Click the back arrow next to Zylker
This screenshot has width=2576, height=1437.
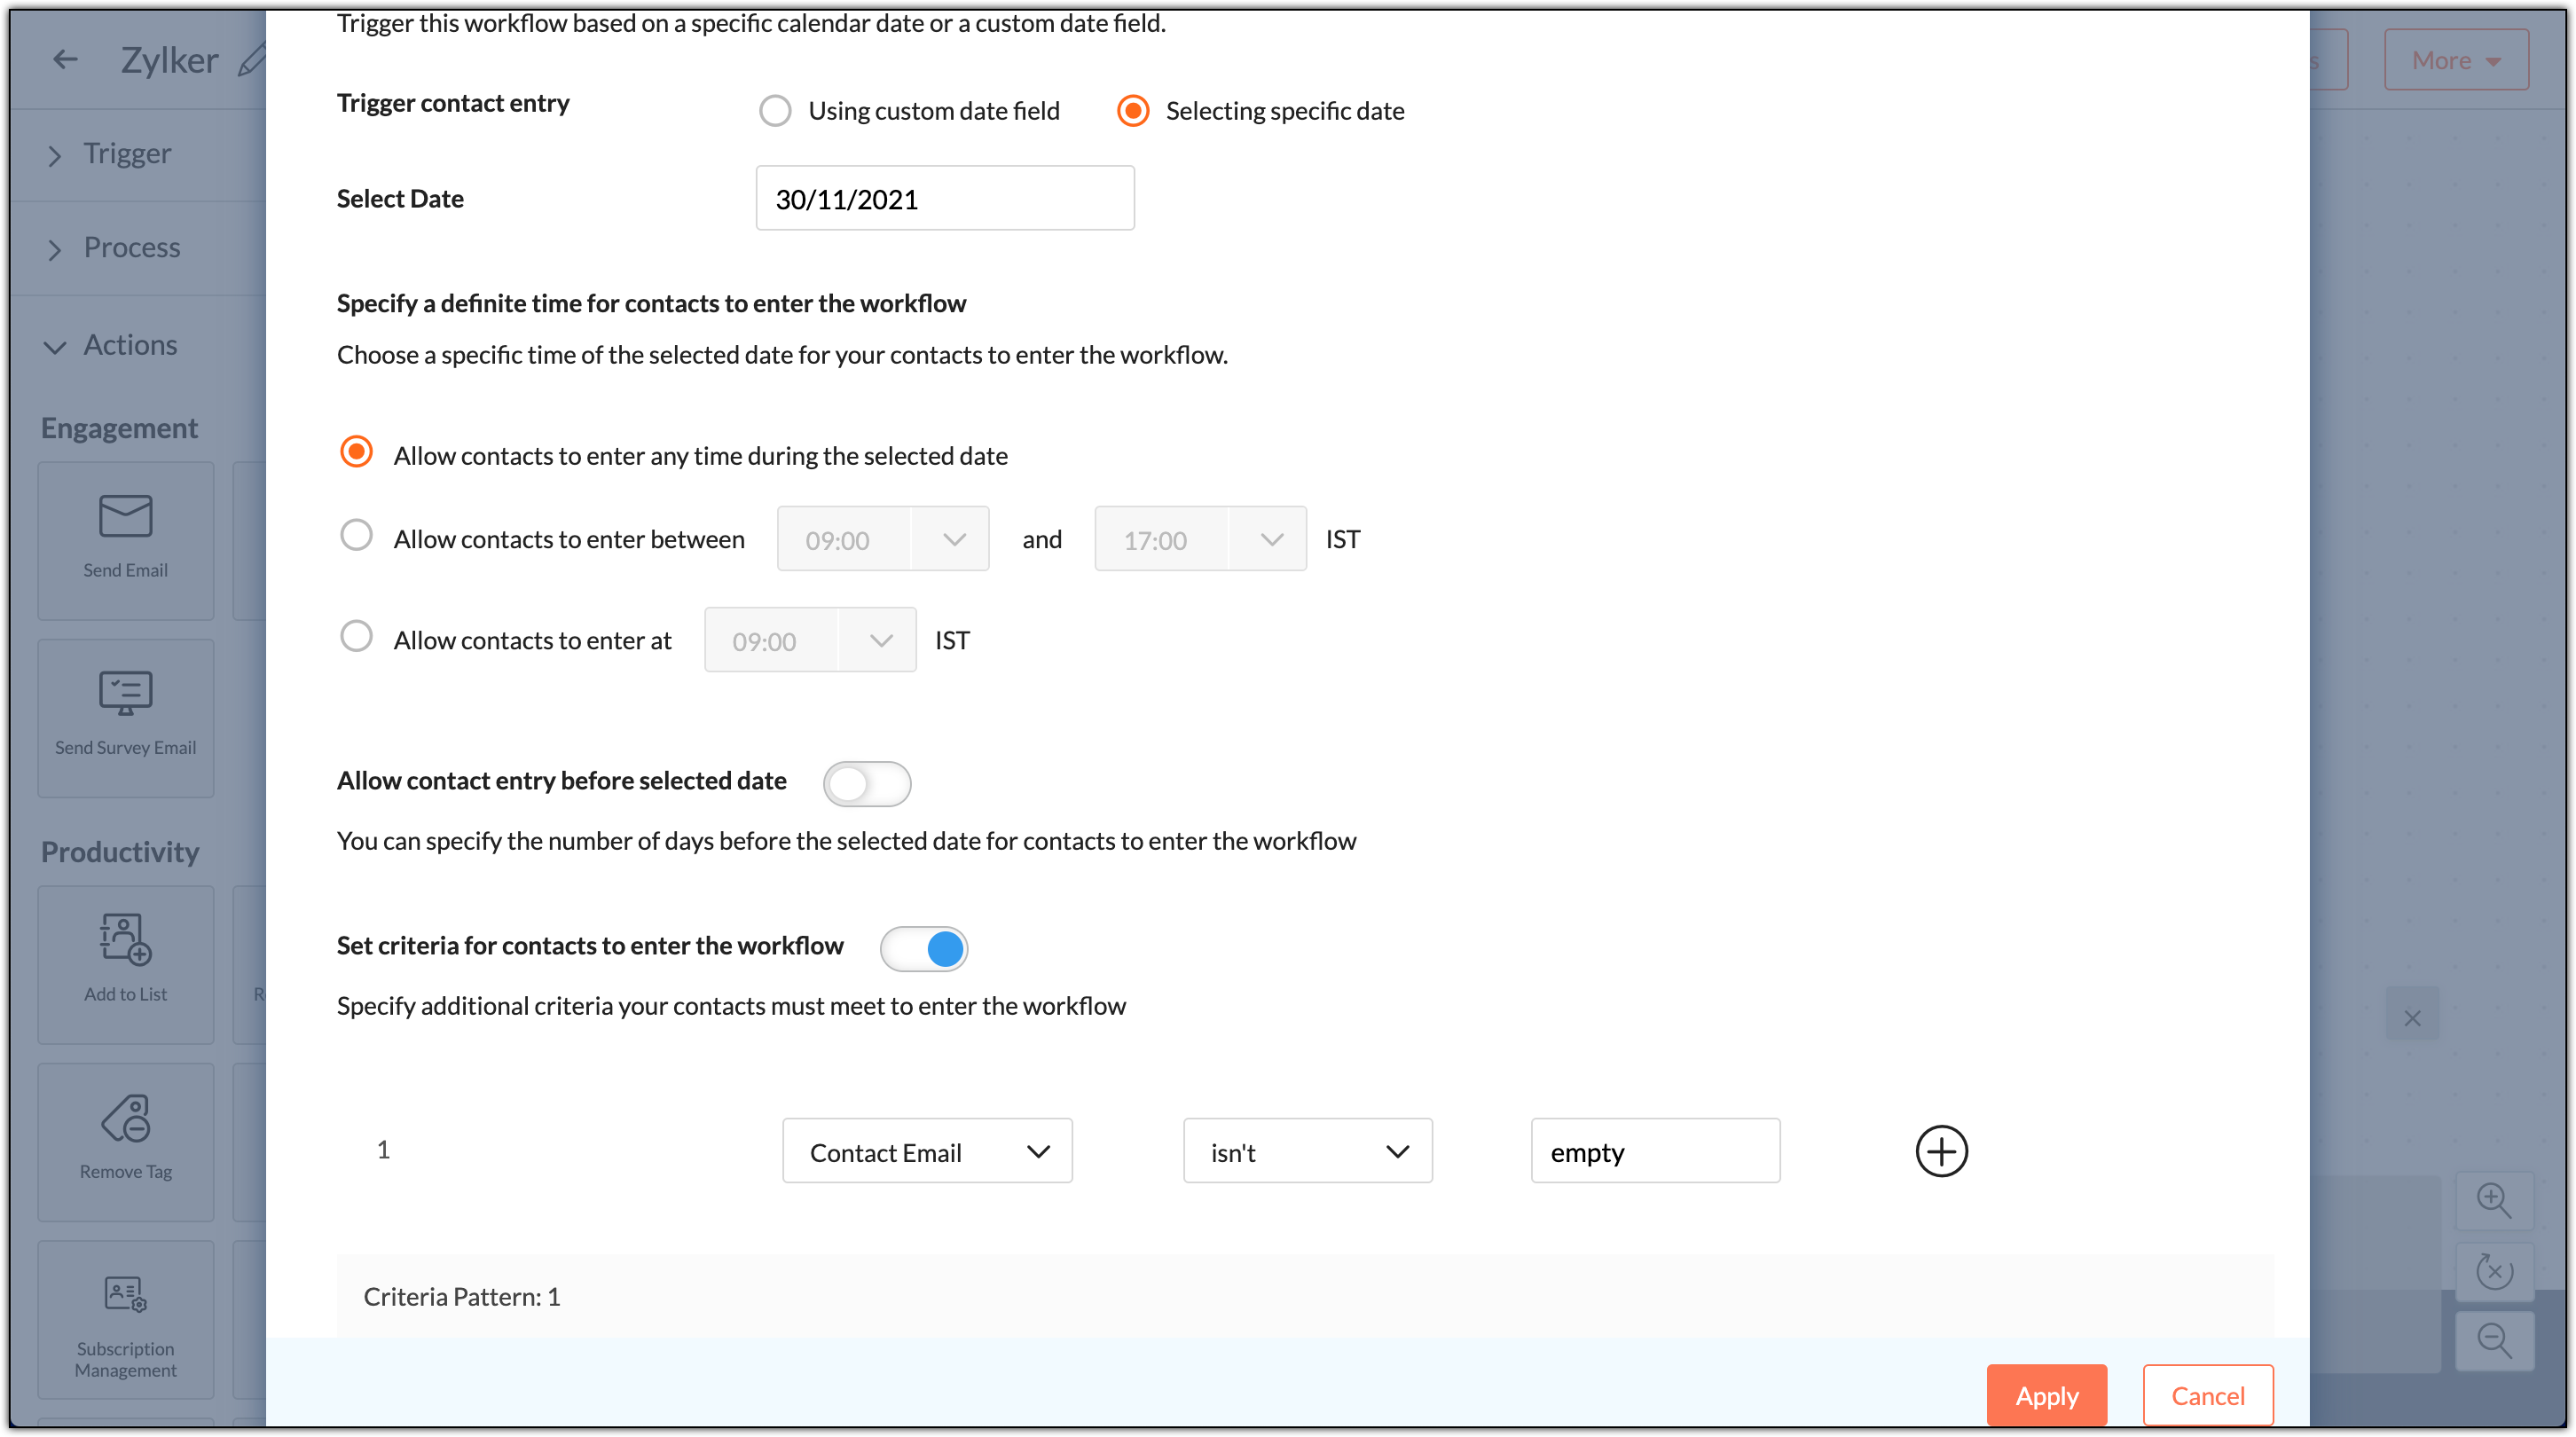point(65,60)
